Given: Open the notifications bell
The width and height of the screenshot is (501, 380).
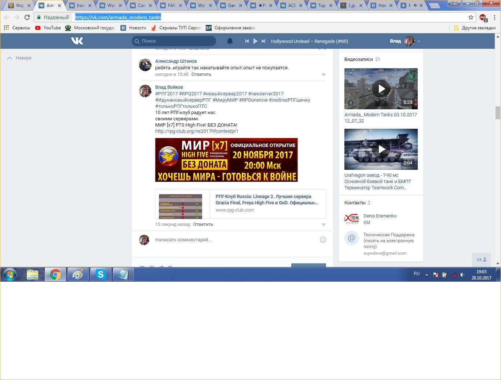Looking at the screenshot, I should click(x=230, y=41).
